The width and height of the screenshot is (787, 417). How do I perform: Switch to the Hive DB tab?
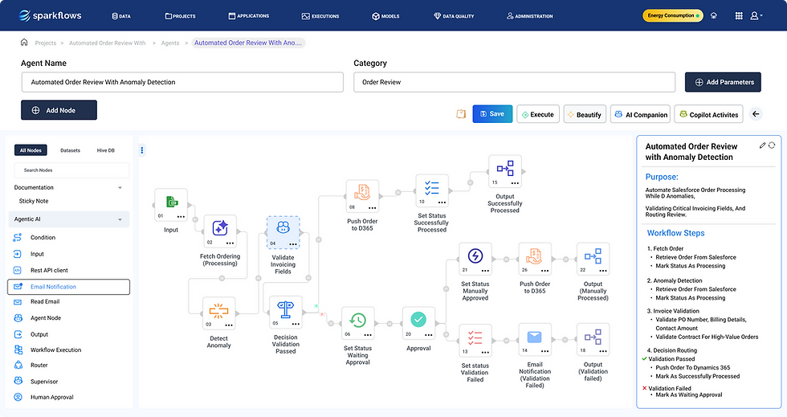[105, 150]
